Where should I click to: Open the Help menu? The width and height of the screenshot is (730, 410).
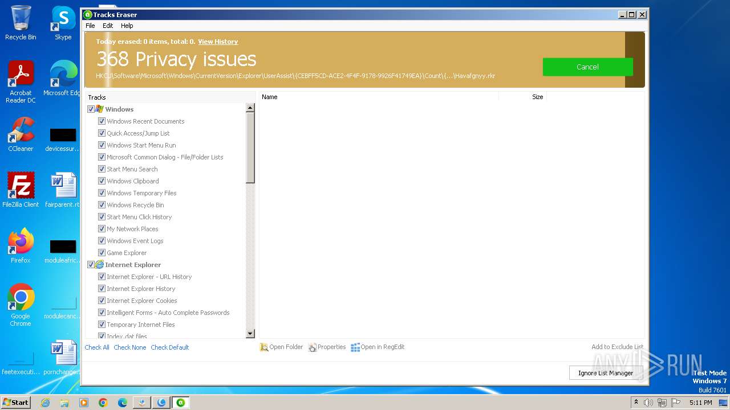[127, 26]
